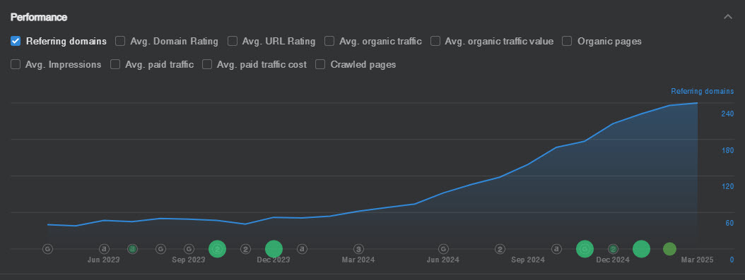Check the Avg. paid traffic cost checkbox
The height and width of the screenshot is (280, 745).
pos(206,64)
